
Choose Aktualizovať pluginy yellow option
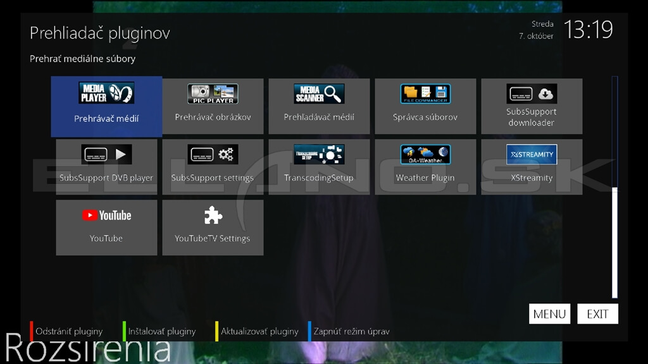point(259,331)
